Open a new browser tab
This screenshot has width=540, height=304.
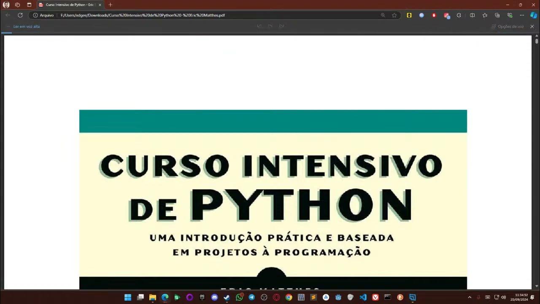coord(111,5)
